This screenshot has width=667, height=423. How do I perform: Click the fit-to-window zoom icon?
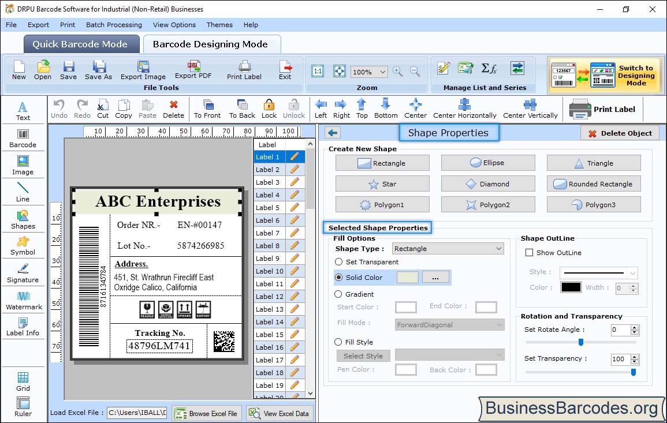(340, 71)
